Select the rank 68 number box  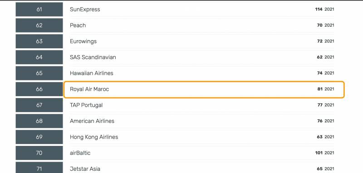coord(39,121)
